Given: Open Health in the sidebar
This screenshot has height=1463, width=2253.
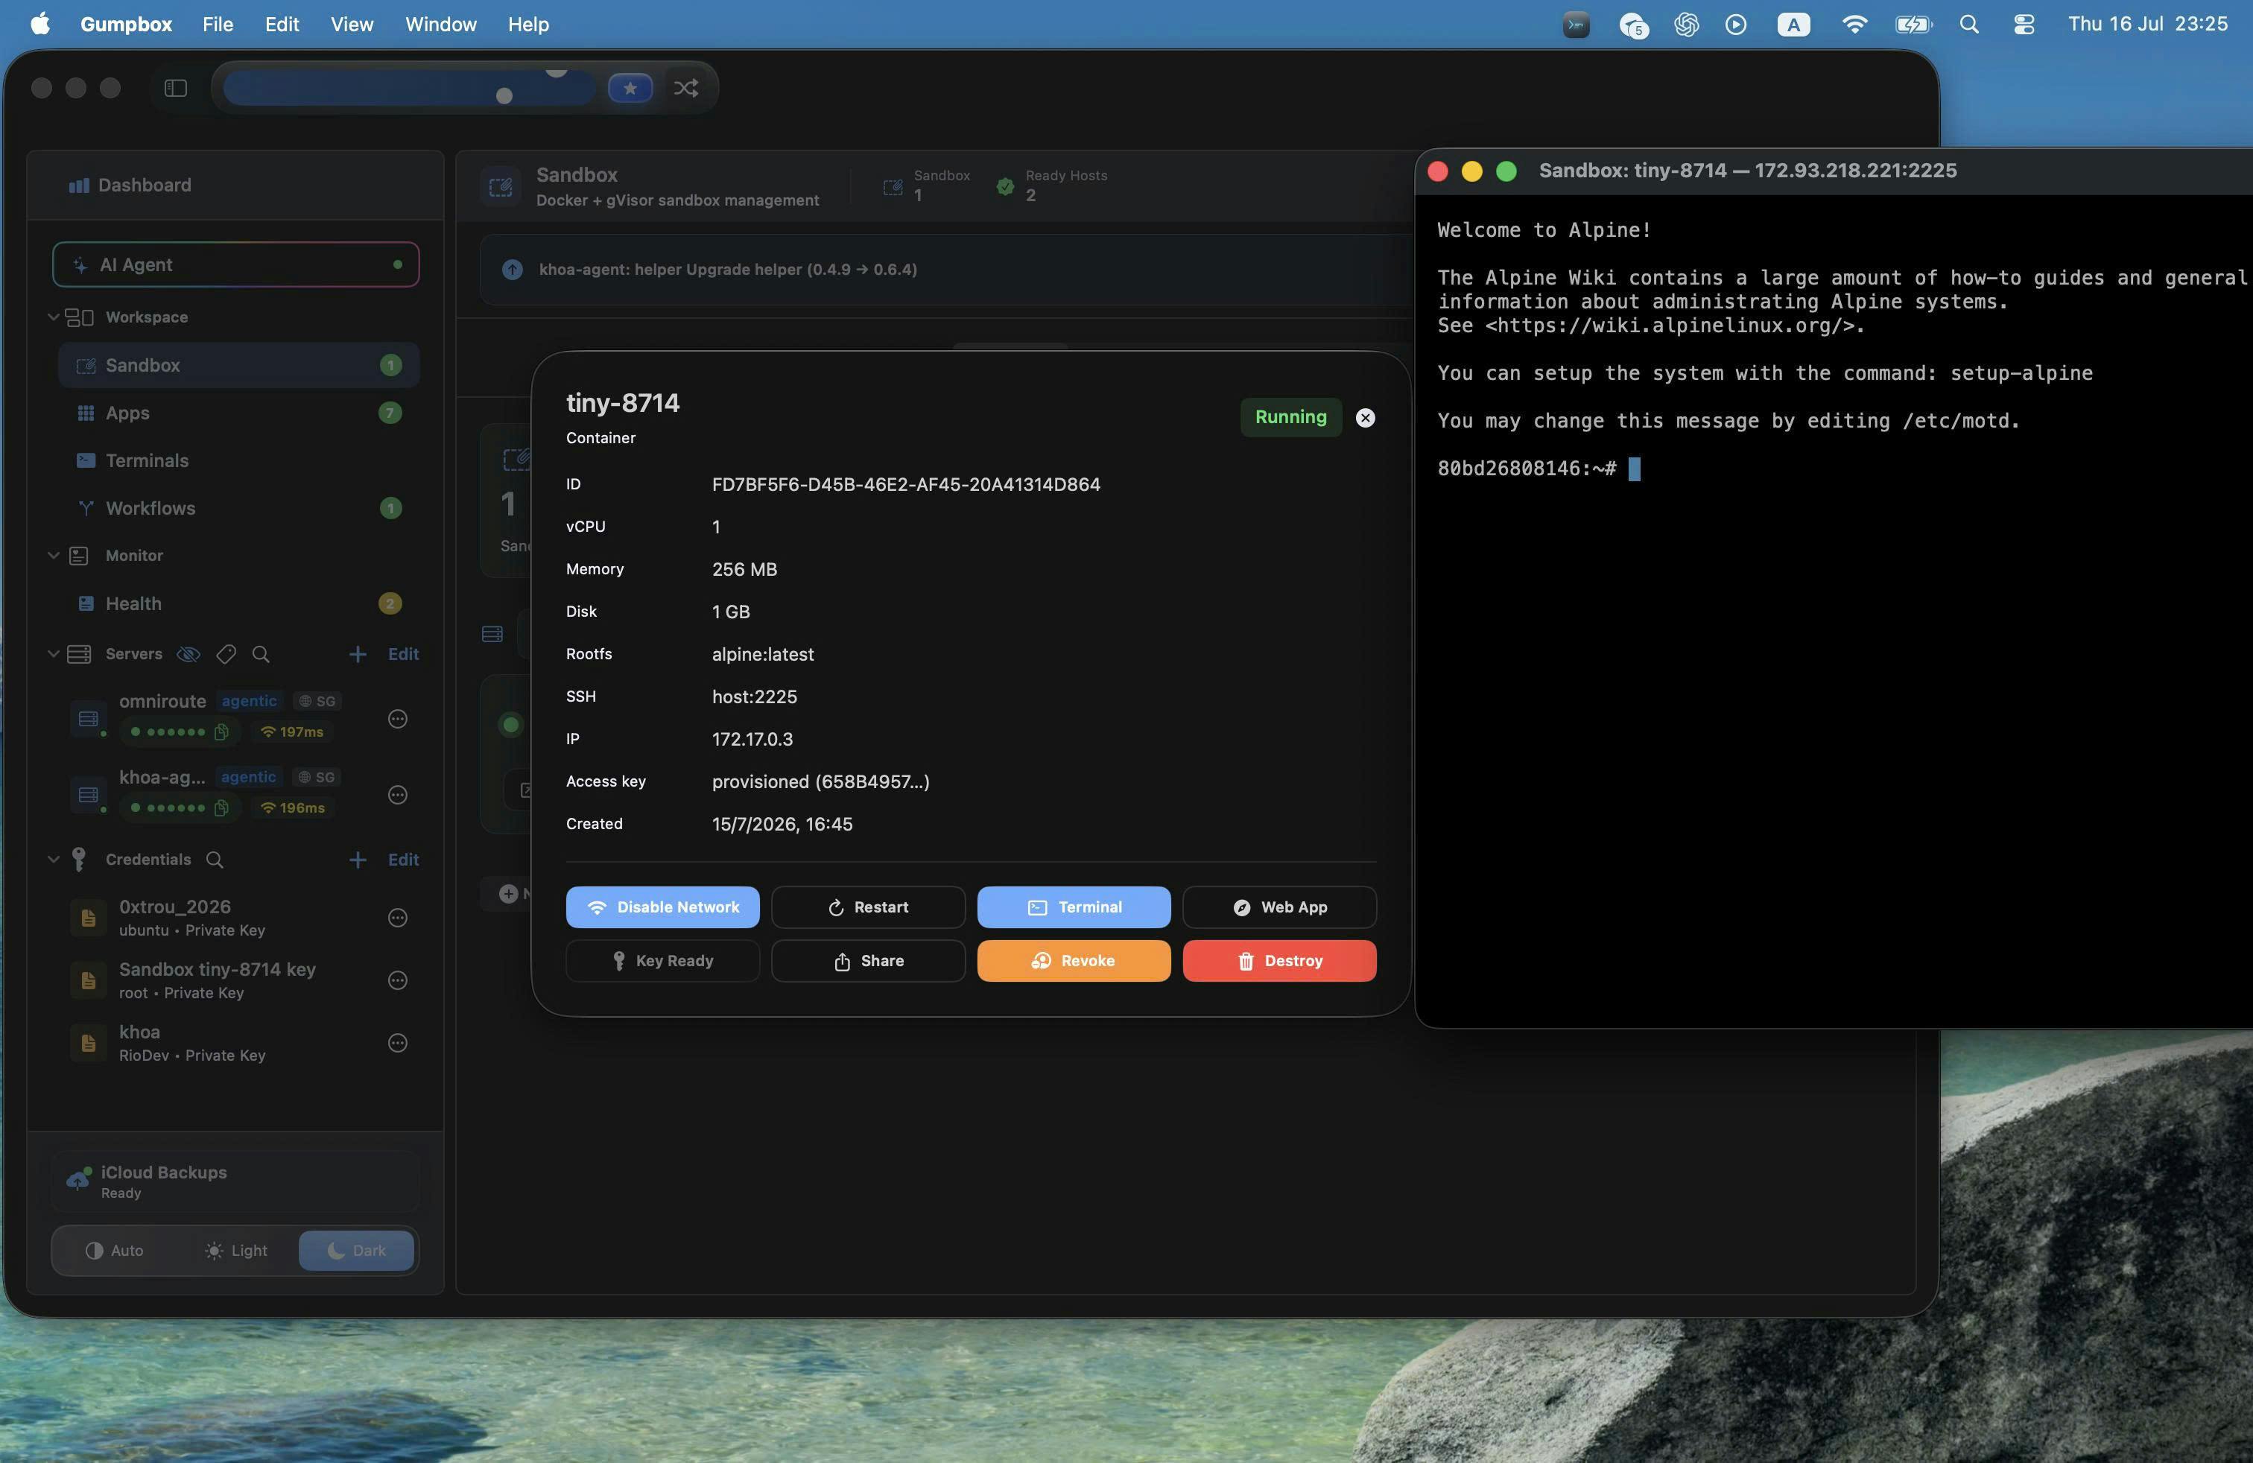Looking at the screenshot, I should pos(238,603).
